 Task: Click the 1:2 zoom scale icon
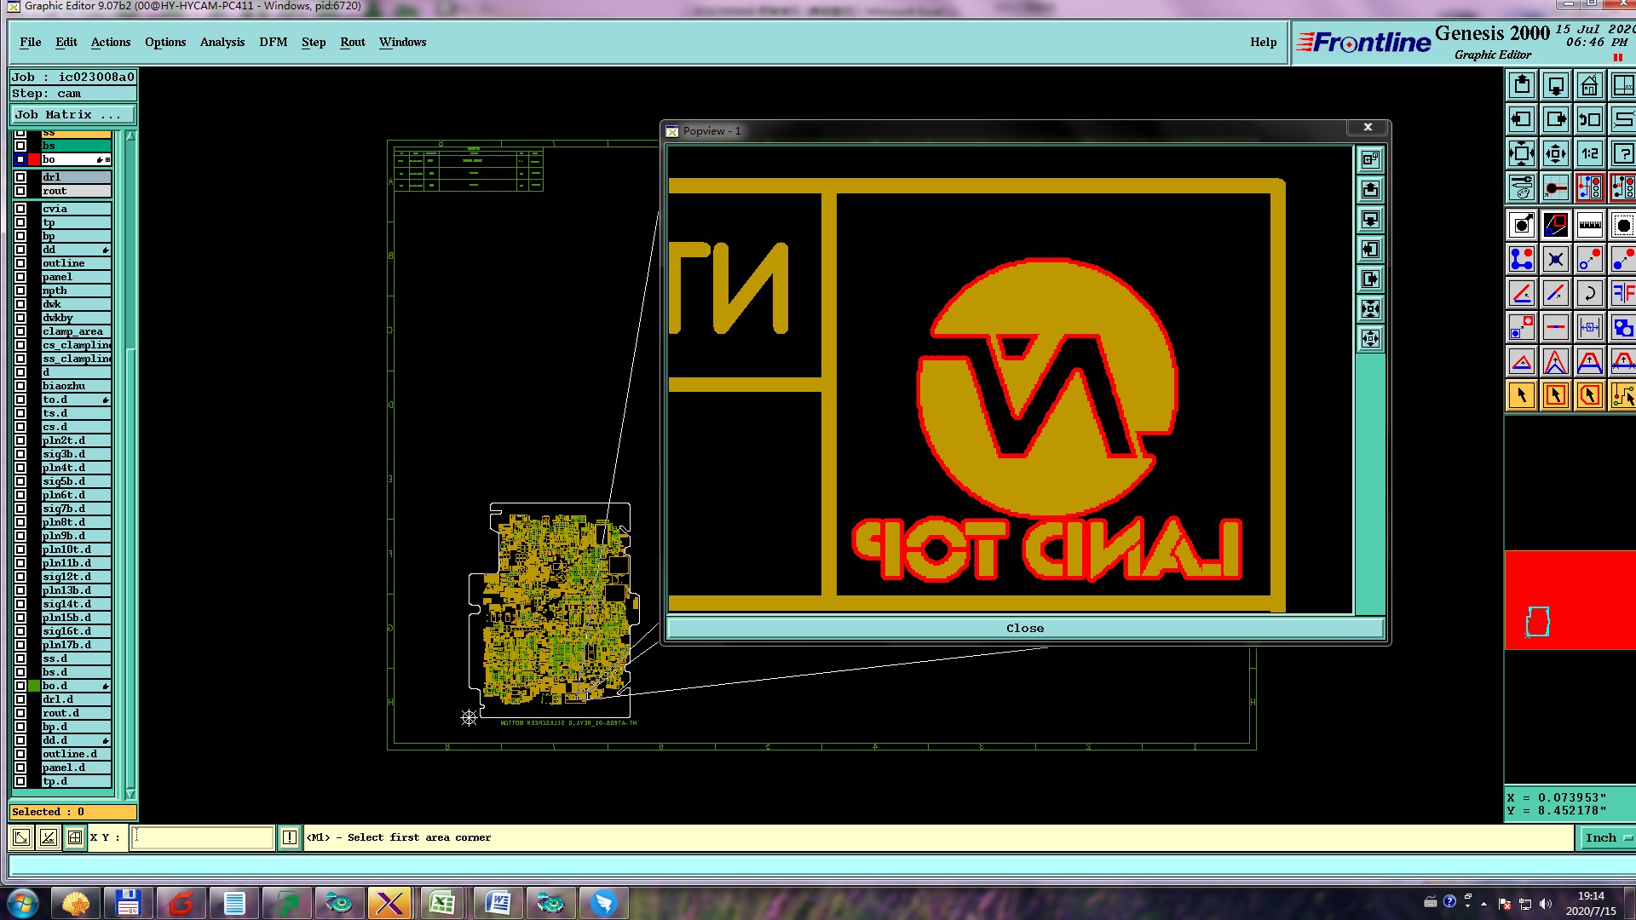click(x=1589, y=154)
